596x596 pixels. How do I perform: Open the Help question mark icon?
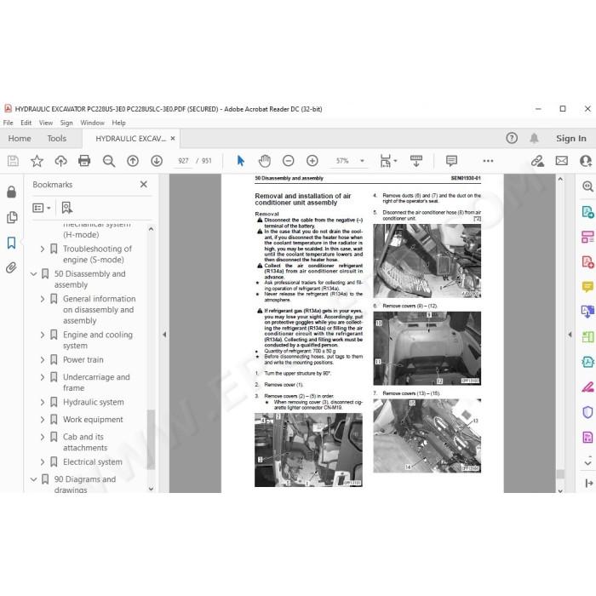point(512,138)
